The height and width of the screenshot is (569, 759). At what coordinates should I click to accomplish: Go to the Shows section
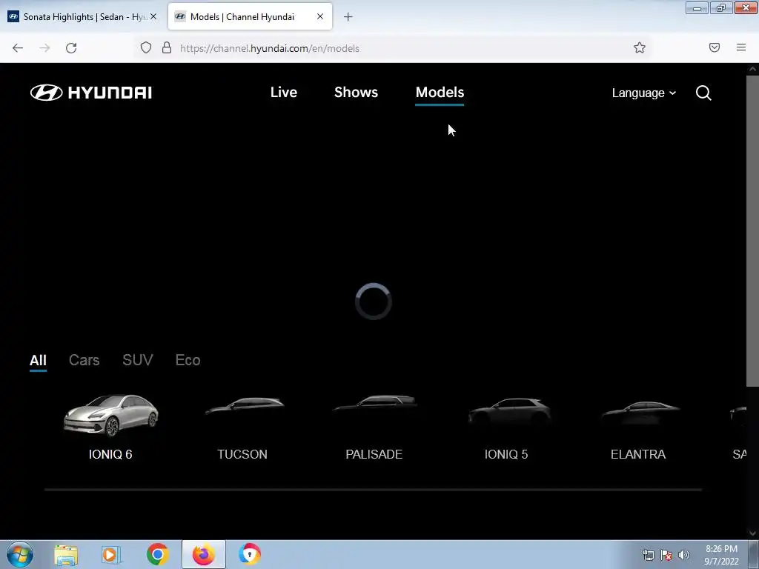tap(356, 93)
